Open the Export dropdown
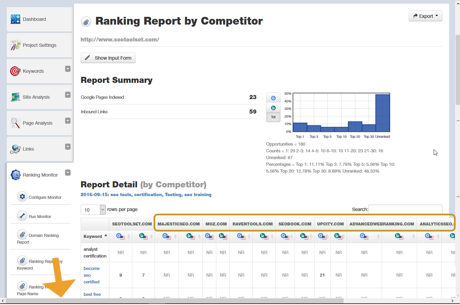The width and height of the screenshot is (460, 305). click(x=425, y=16)
